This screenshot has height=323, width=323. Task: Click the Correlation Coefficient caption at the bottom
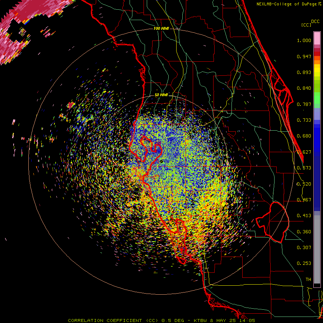pyautogui.click(x=161, y=320)
